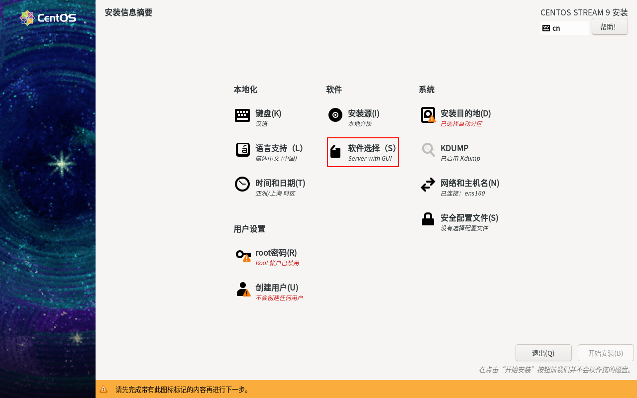Click the 本地化 section heading
This screenshot has height=398, width=637.
[x=245, y=90]
